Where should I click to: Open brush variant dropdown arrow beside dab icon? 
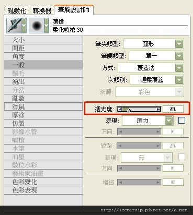click(47, 26)
